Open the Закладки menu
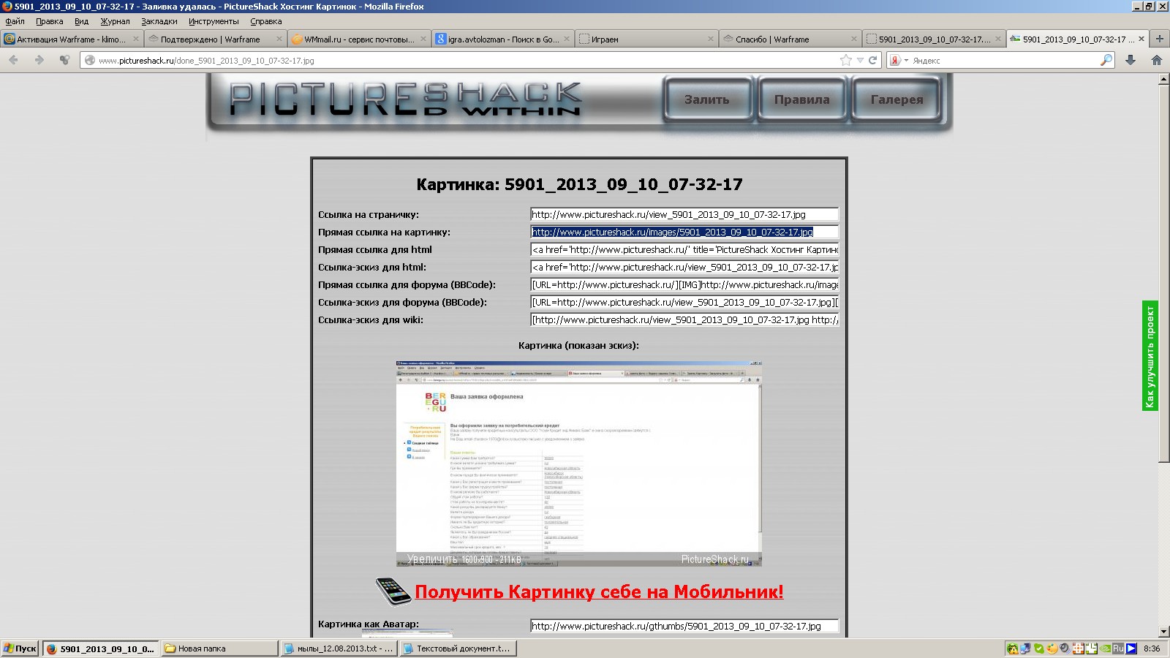This screenshot has width=1170, height=658. [x=159, y=21]
